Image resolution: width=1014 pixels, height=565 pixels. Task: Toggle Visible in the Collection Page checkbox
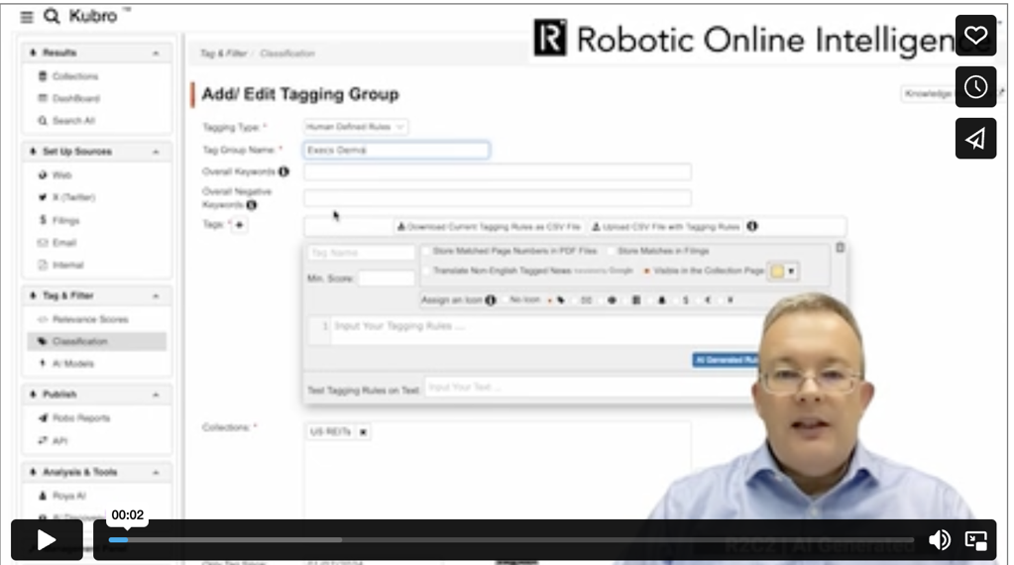[x=646, y=271]
